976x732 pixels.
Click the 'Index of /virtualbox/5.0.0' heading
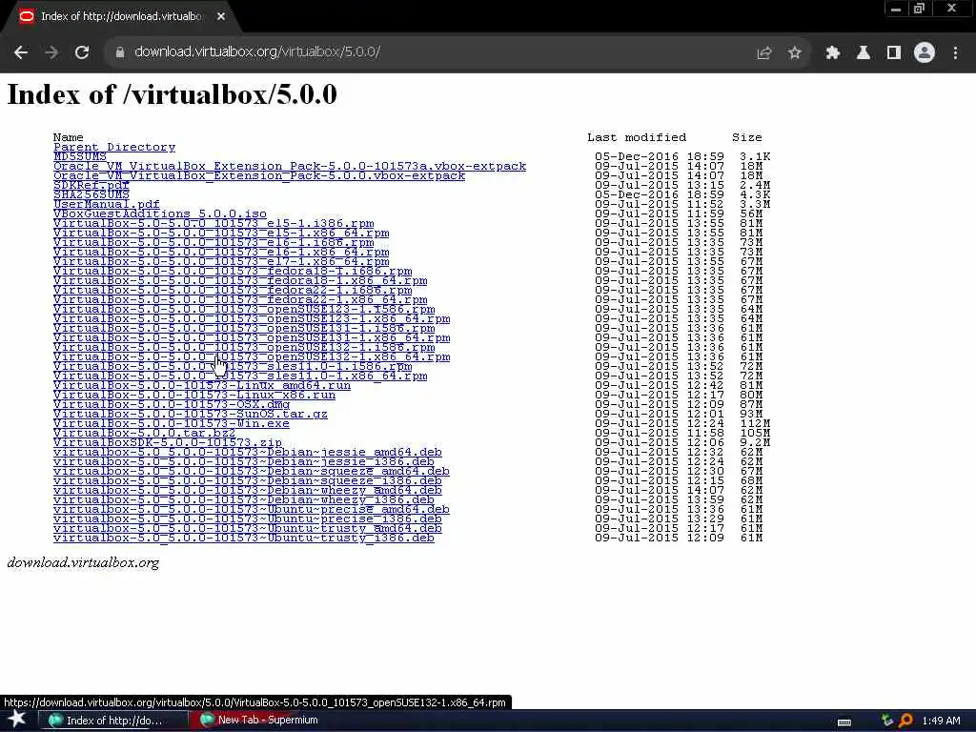(172, 94)
